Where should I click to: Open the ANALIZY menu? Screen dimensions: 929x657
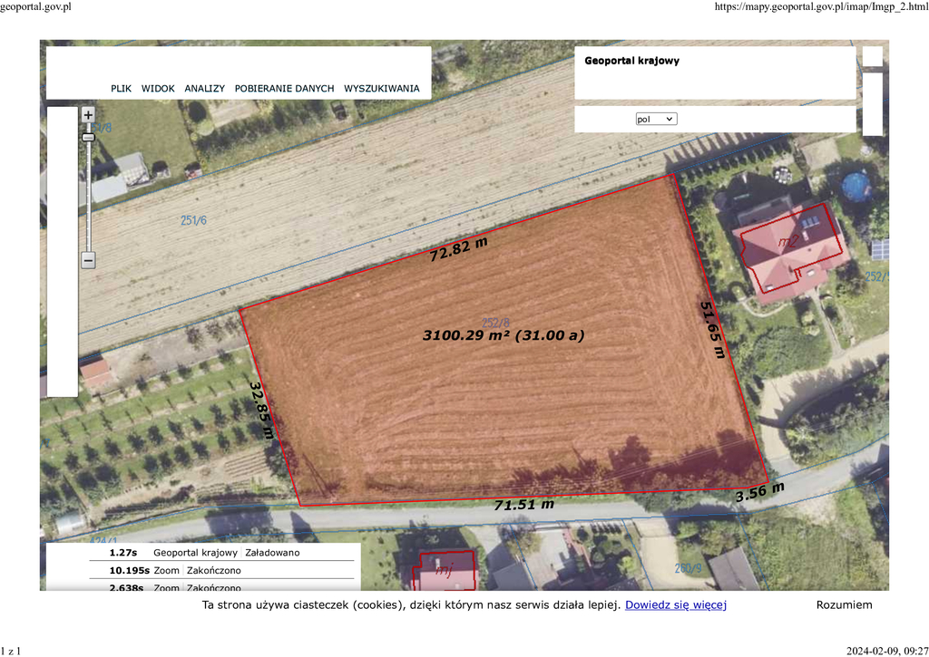[x=204, y=89]
